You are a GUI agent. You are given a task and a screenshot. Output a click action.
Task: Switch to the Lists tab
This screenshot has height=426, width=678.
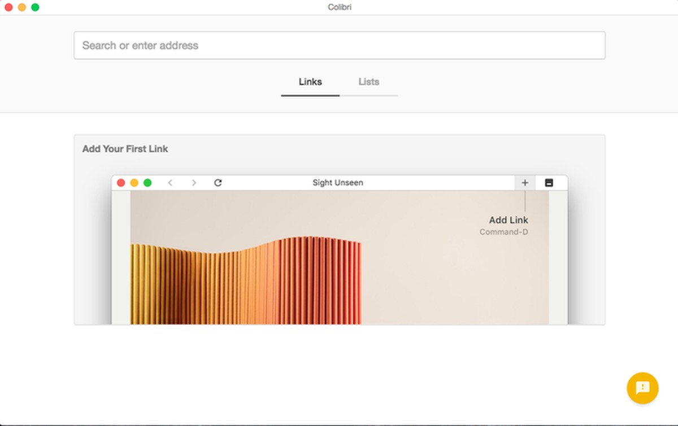368,82
